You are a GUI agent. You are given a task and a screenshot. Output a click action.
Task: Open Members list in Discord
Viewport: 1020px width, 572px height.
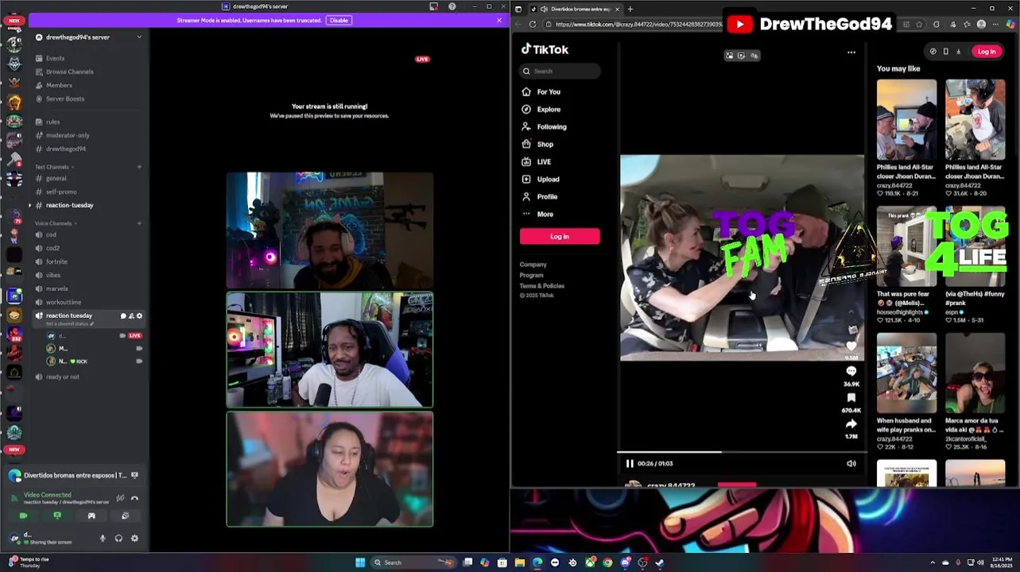pyautogui.click(x=59, y=85)
